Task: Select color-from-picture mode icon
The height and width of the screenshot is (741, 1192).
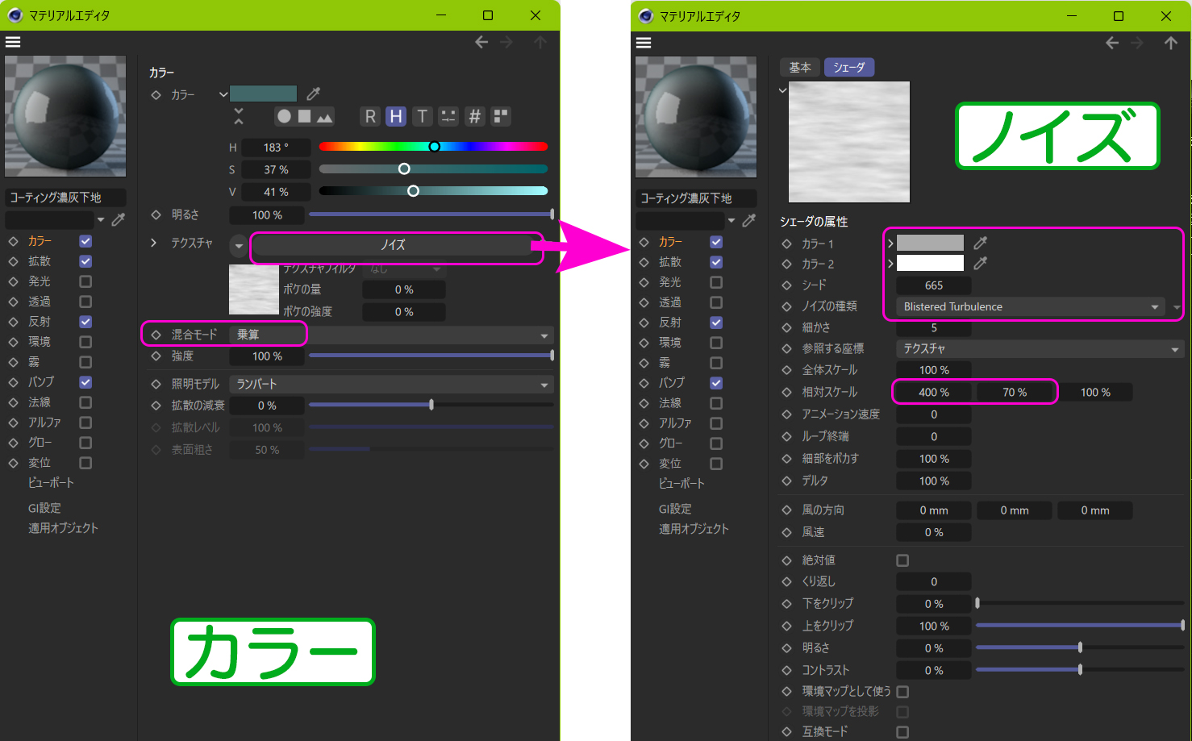Action: pos(324,116)
